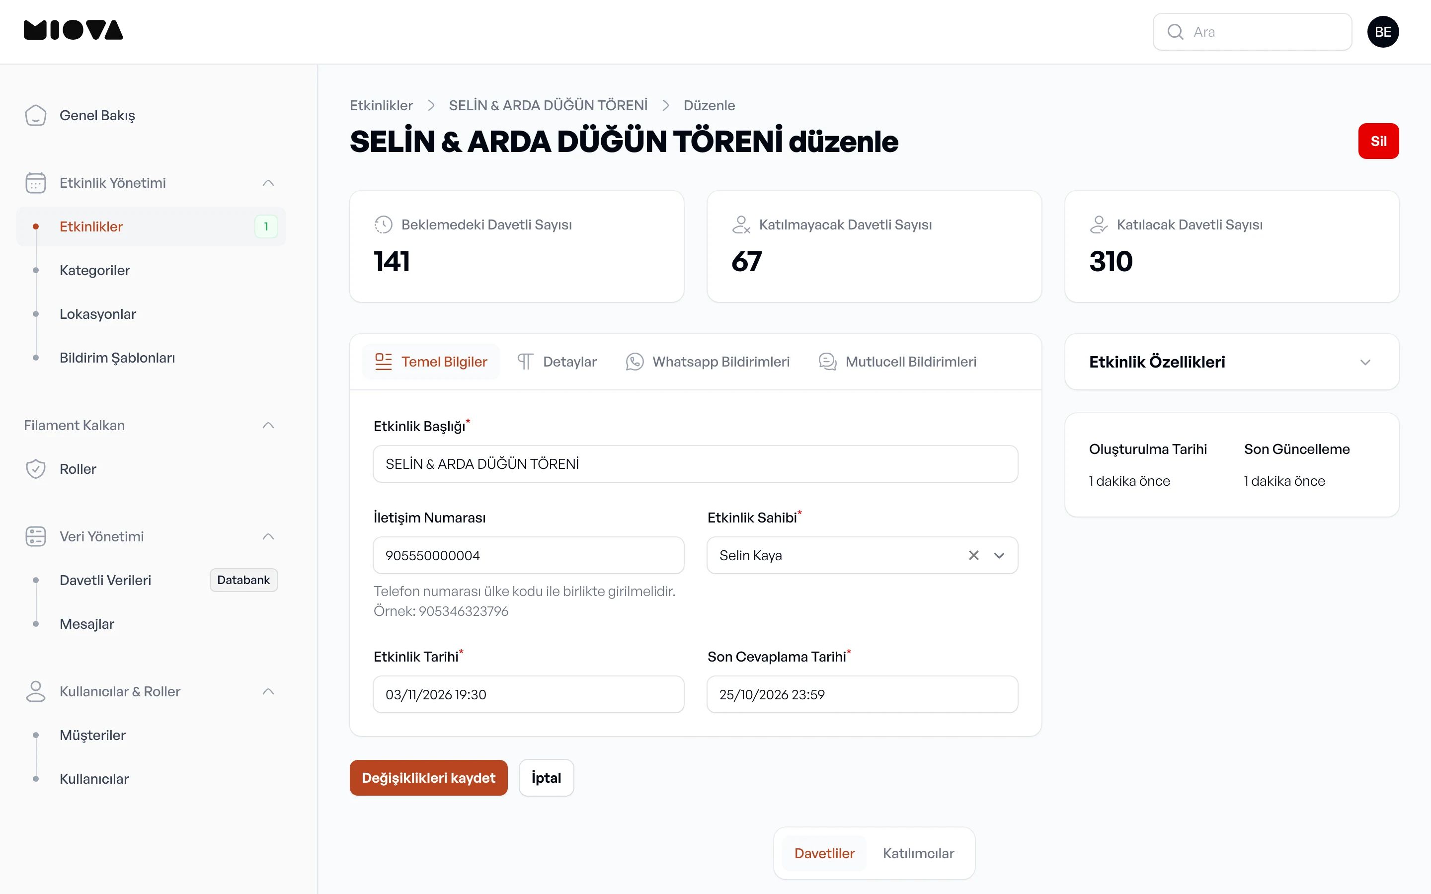Image resolution: width=1431 pixels, height=894 pixels.
Task: Clear the Selin Kaya owner selection
Action: coord(973,555)
